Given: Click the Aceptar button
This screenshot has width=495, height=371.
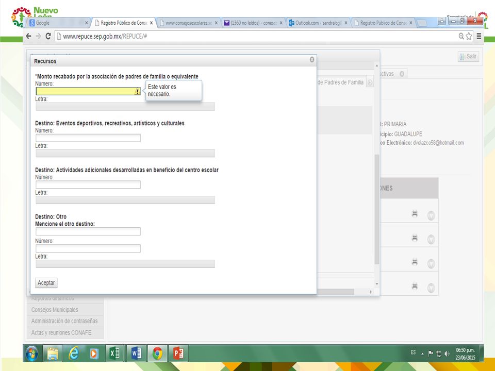Looking at the screenshot, I should tap(46, 283).
